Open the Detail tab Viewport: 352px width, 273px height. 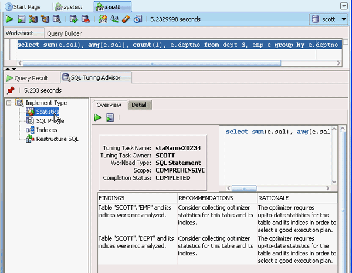pyautogui.click(x=139, y=105)
